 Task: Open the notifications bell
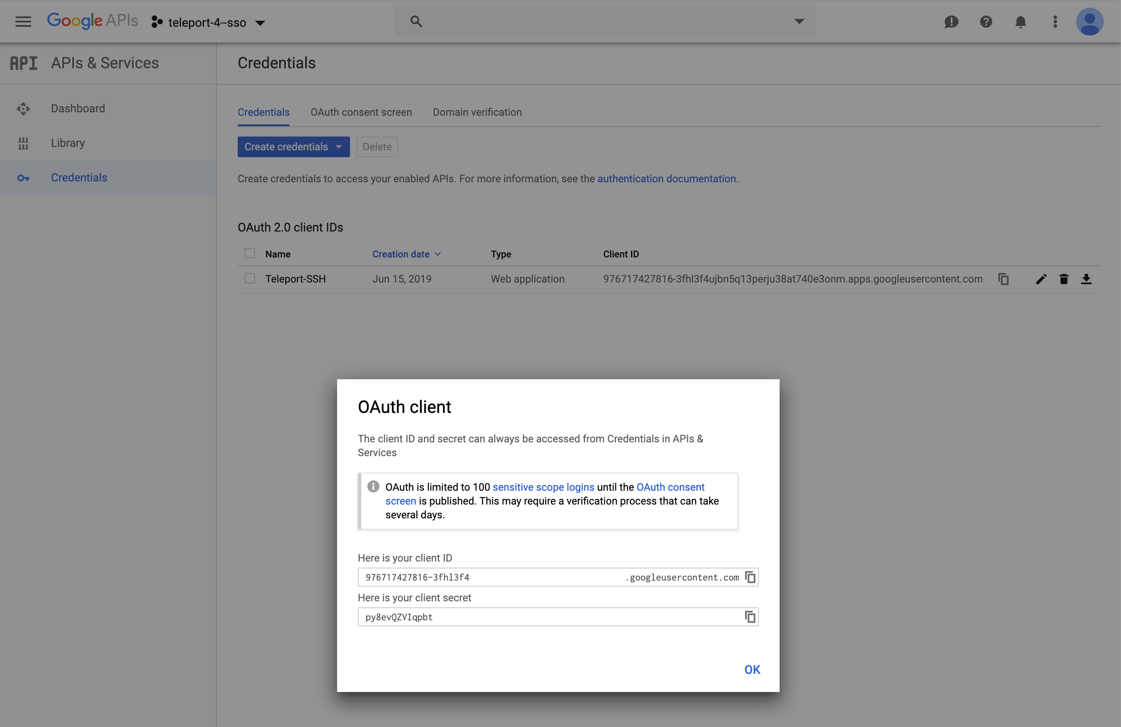pos(1020,22)
